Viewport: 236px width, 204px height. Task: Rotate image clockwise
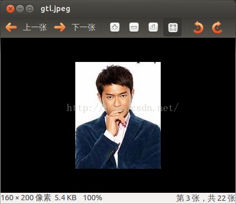click(217, 27)
